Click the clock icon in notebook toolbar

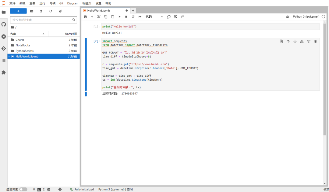176,16
